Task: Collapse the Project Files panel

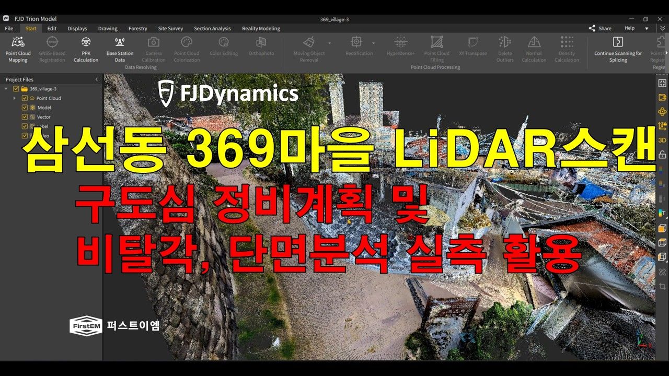Action: pyautogui.click(x=97, y=79)
